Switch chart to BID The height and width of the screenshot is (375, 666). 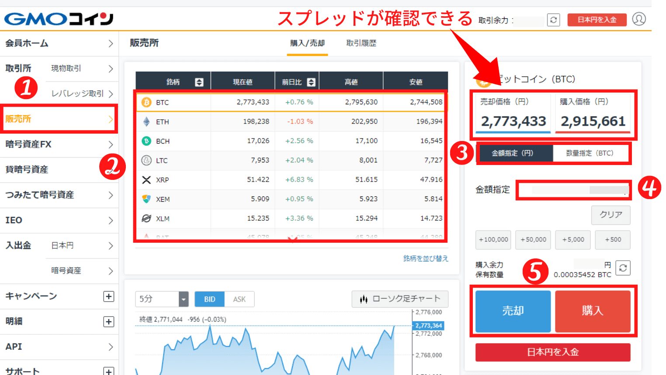click(210, 299)
